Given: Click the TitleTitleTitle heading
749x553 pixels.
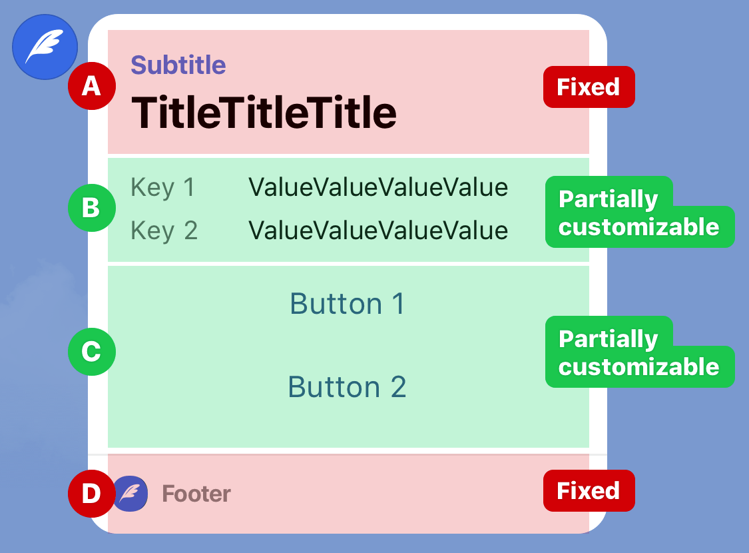Looking at the screenshot, I should click(264, 113).
